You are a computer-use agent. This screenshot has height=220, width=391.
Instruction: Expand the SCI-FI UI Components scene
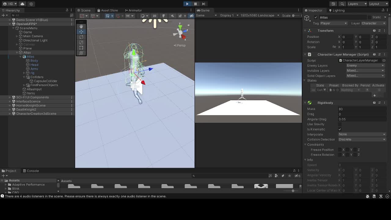coord(10,97)
